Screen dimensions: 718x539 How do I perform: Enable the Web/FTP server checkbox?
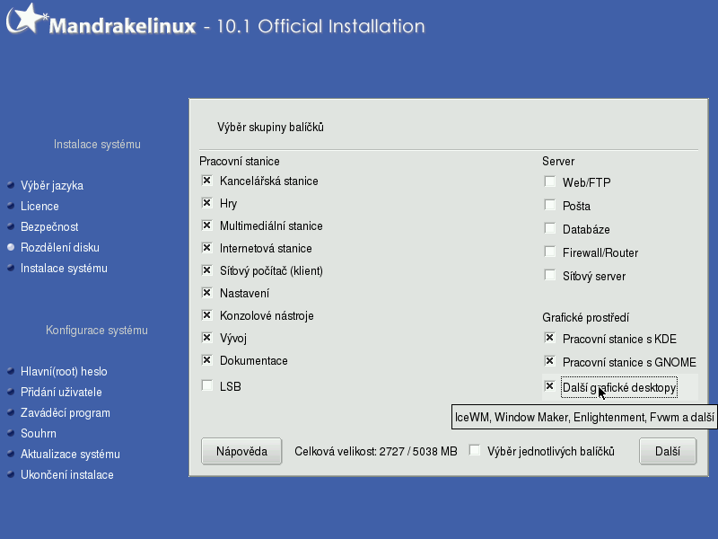[x=550, y=182]
